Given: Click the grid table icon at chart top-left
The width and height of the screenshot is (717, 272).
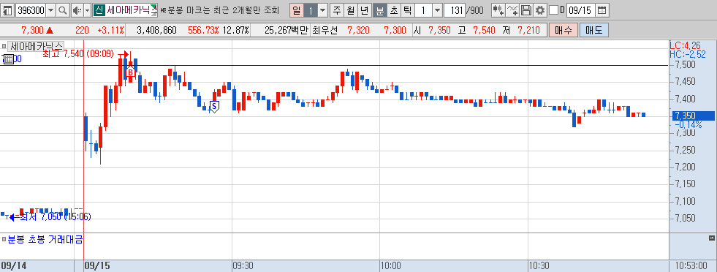Looking at the screenshot, I should tap(10, 59).
